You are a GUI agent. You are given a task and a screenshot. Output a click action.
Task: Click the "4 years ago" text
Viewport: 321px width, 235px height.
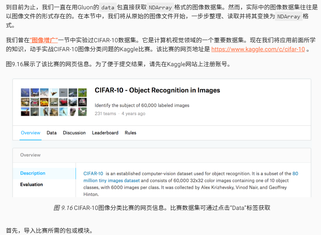click(x=133, y=114)
